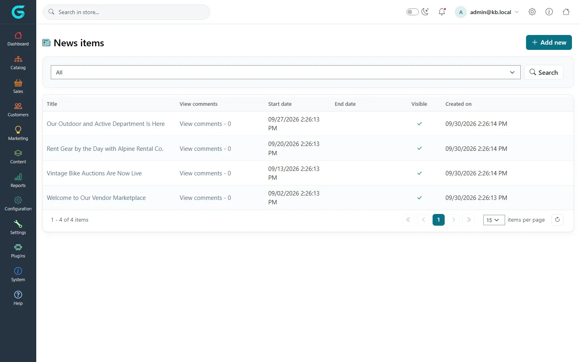580x362 pixels.
Task: Open the Sales basket icon
Action: click(18, 83)
